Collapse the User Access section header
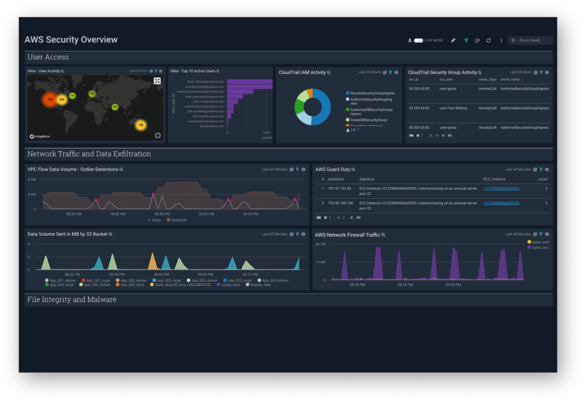This screenshot has width=584, height=401. 48,57
